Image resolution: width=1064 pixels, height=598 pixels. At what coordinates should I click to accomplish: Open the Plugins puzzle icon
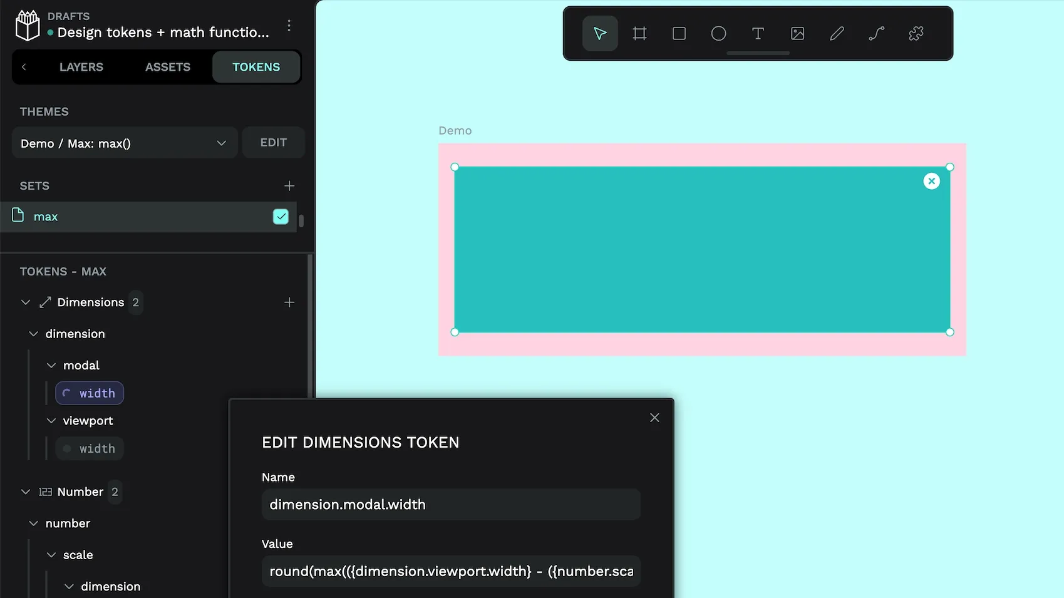point(916,33)
